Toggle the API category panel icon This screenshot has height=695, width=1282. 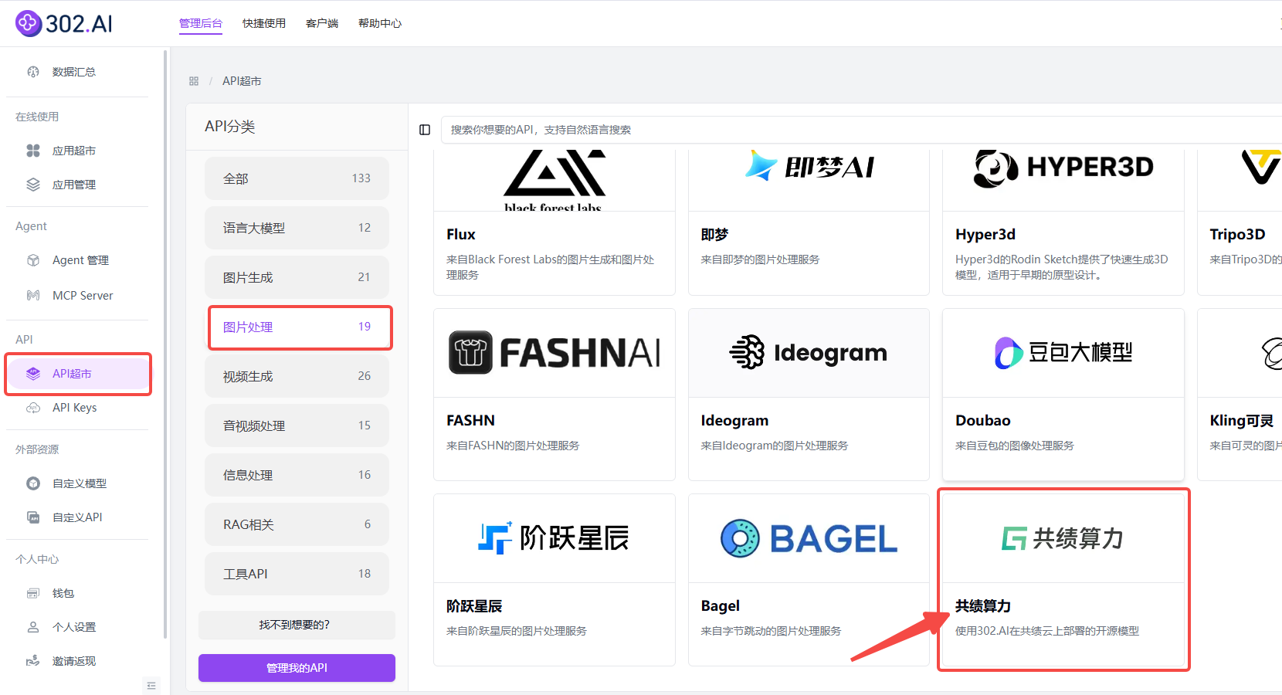425,130
